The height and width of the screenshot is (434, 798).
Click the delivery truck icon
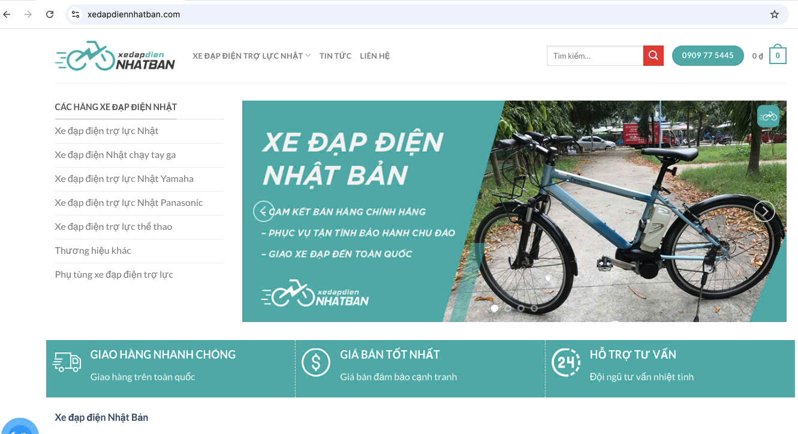(x=67, y=362)
